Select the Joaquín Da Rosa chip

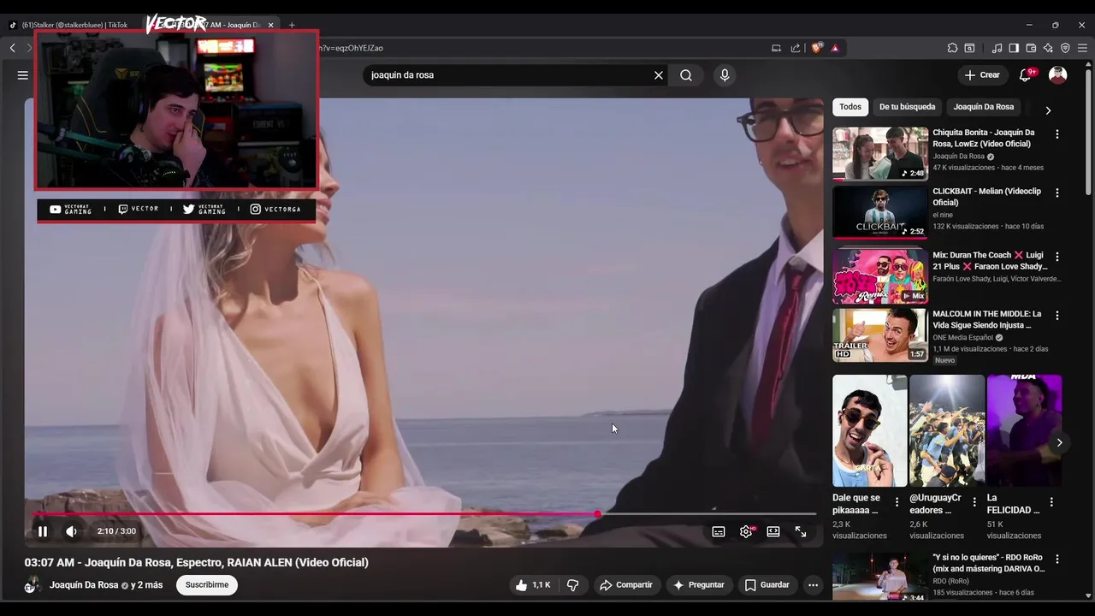[984, 107]
